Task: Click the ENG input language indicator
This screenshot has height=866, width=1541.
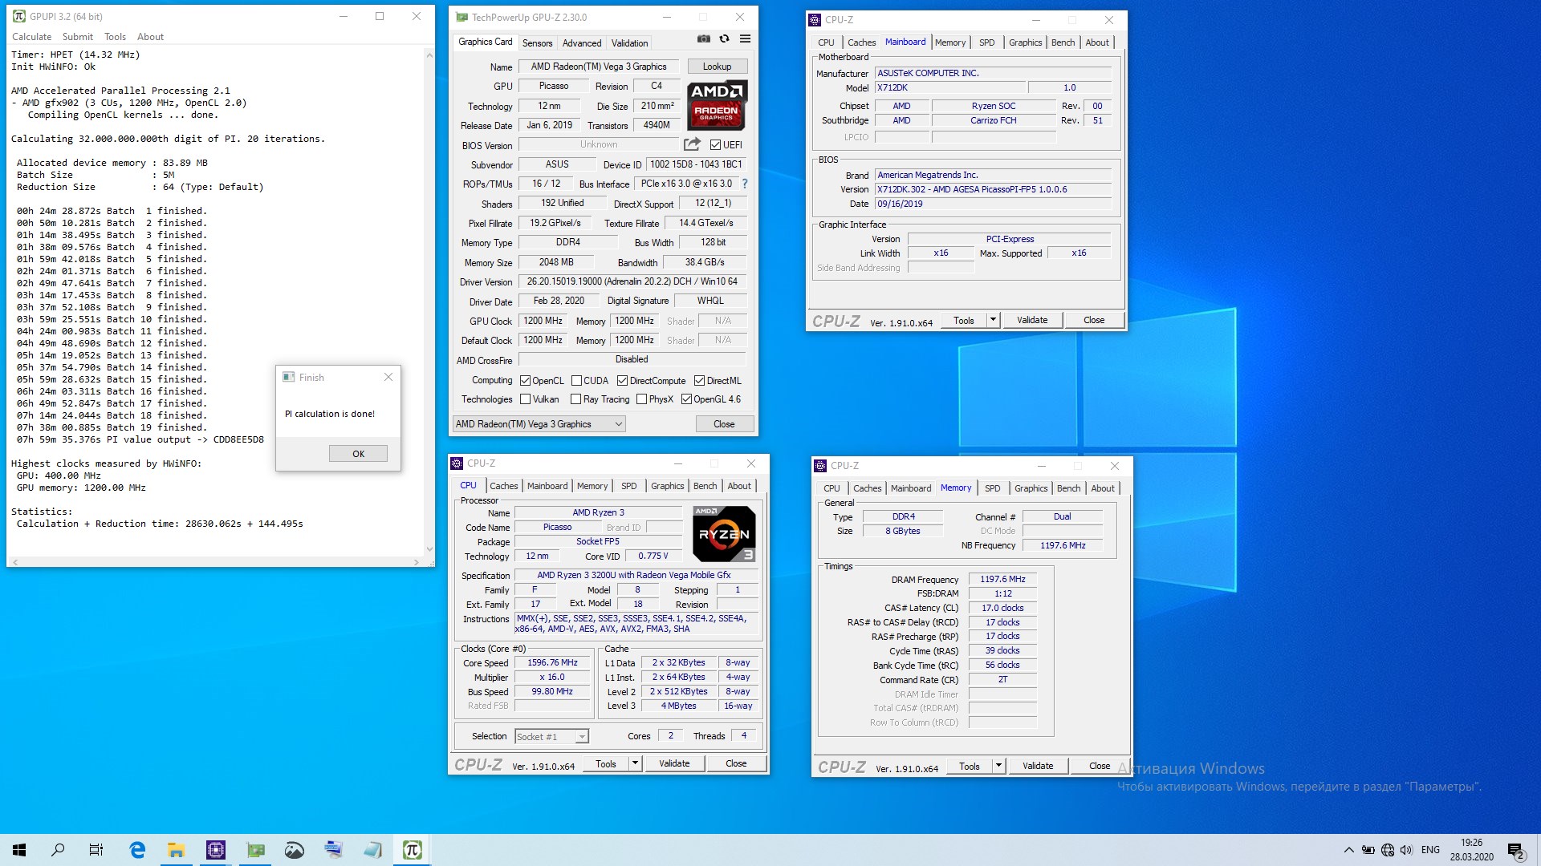Action: pos(1430,850)
